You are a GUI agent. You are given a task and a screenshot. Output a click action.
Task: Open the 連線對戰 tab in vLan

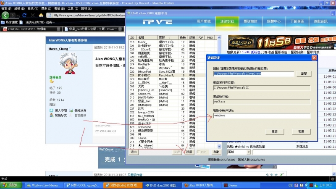(x=227, y=21)
